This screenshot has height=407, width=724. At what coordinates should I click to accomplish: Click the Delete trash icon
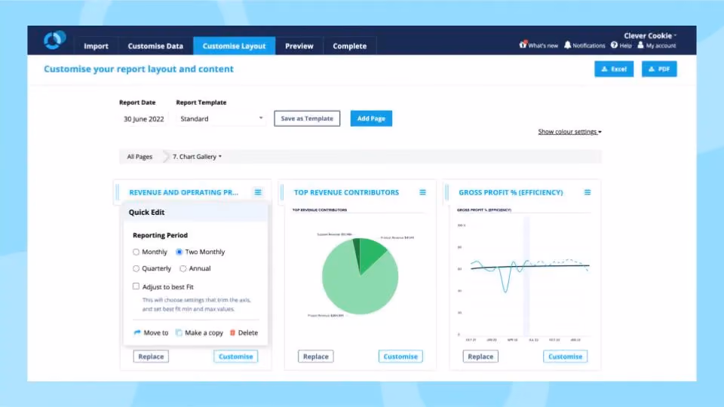(x=233, y=332)
